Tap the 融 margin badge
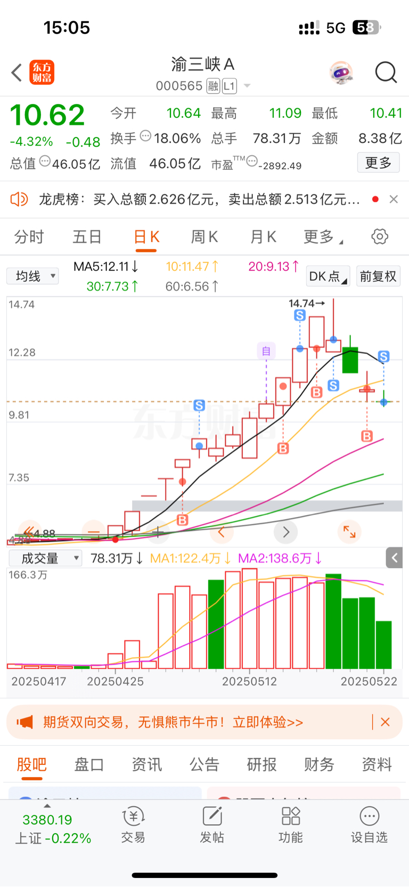The image size is (409, 887). point(213,86)
